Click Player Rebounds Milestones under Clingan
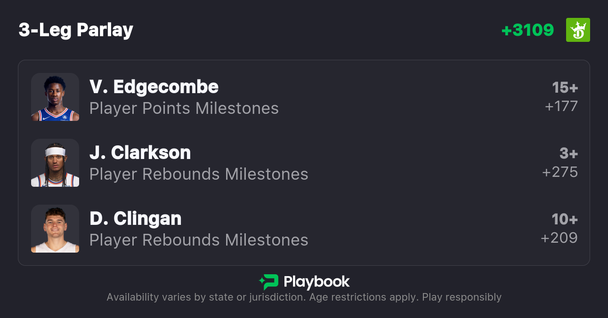This screenshot has height=318, width=608. [x=199, y=240]
